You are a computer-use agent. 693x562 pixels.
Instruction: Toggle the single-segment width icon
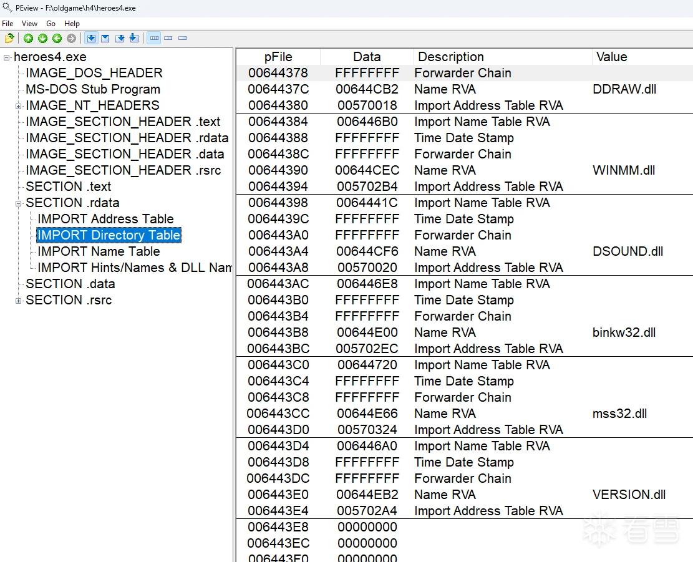pos(183,39)
